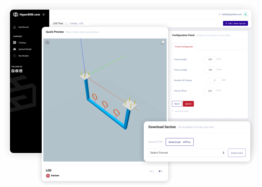This screenshot has height=187, width=262.
Task: Click the Quick Preview heading
Action: [54, 32]
